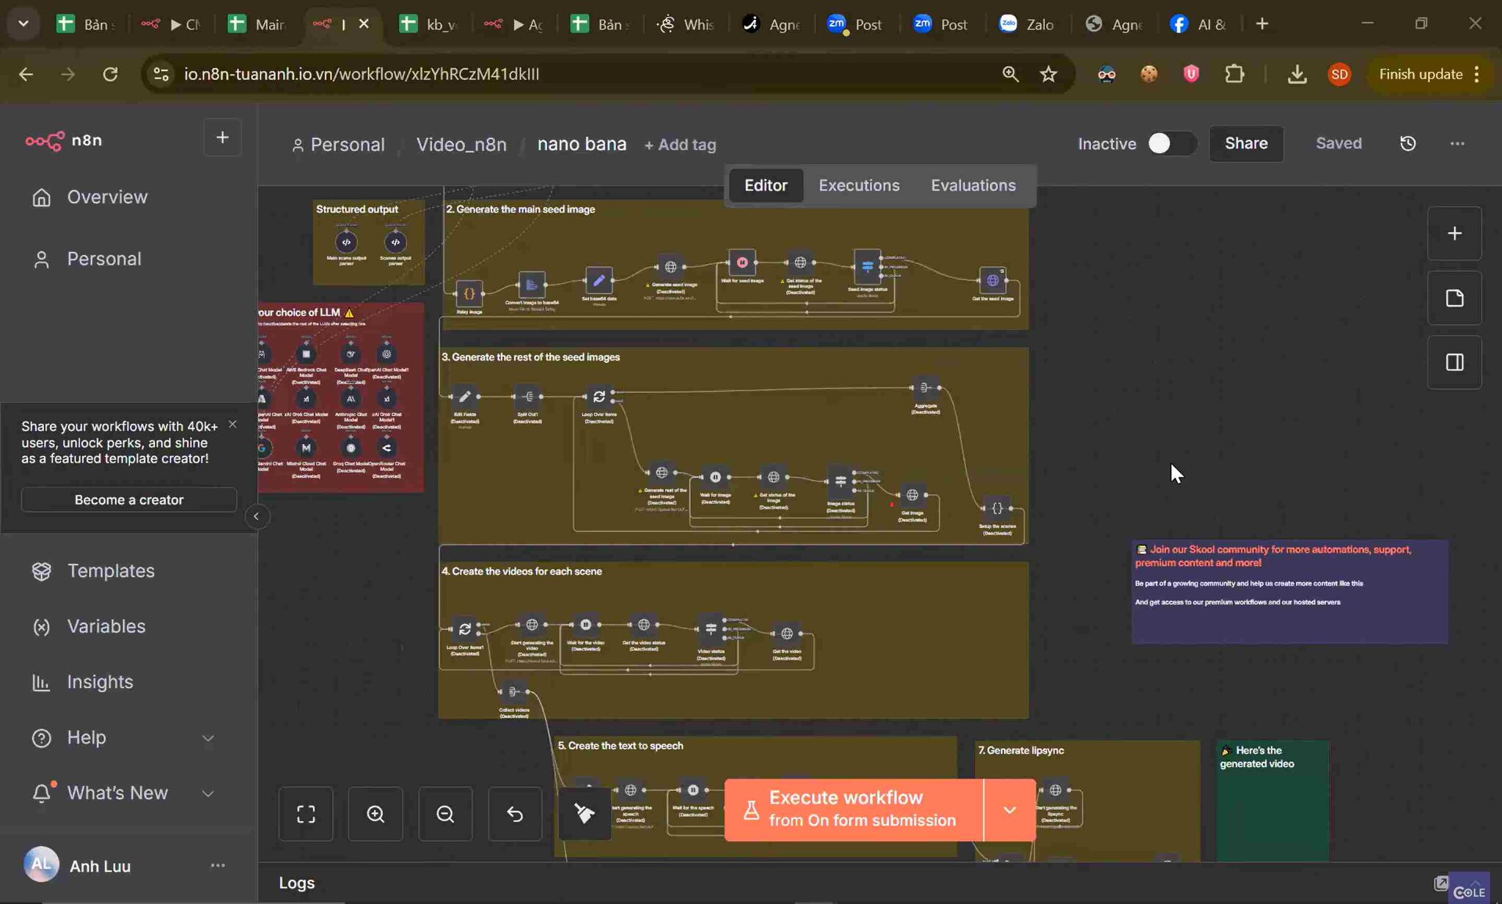This screenshot has height=904, width=1502.
Task: Switch to the Executions tab
Action: pos(859,185)
